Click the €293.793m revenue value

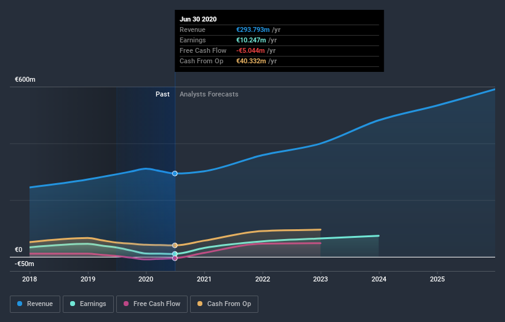[253, 29]
